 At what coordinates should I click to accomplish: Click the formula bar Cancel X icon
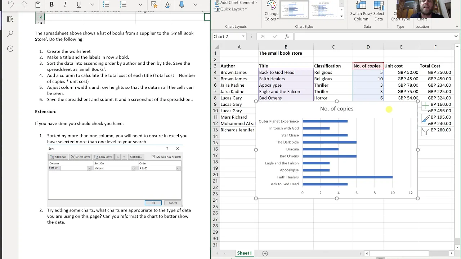(x=263, y=36)
